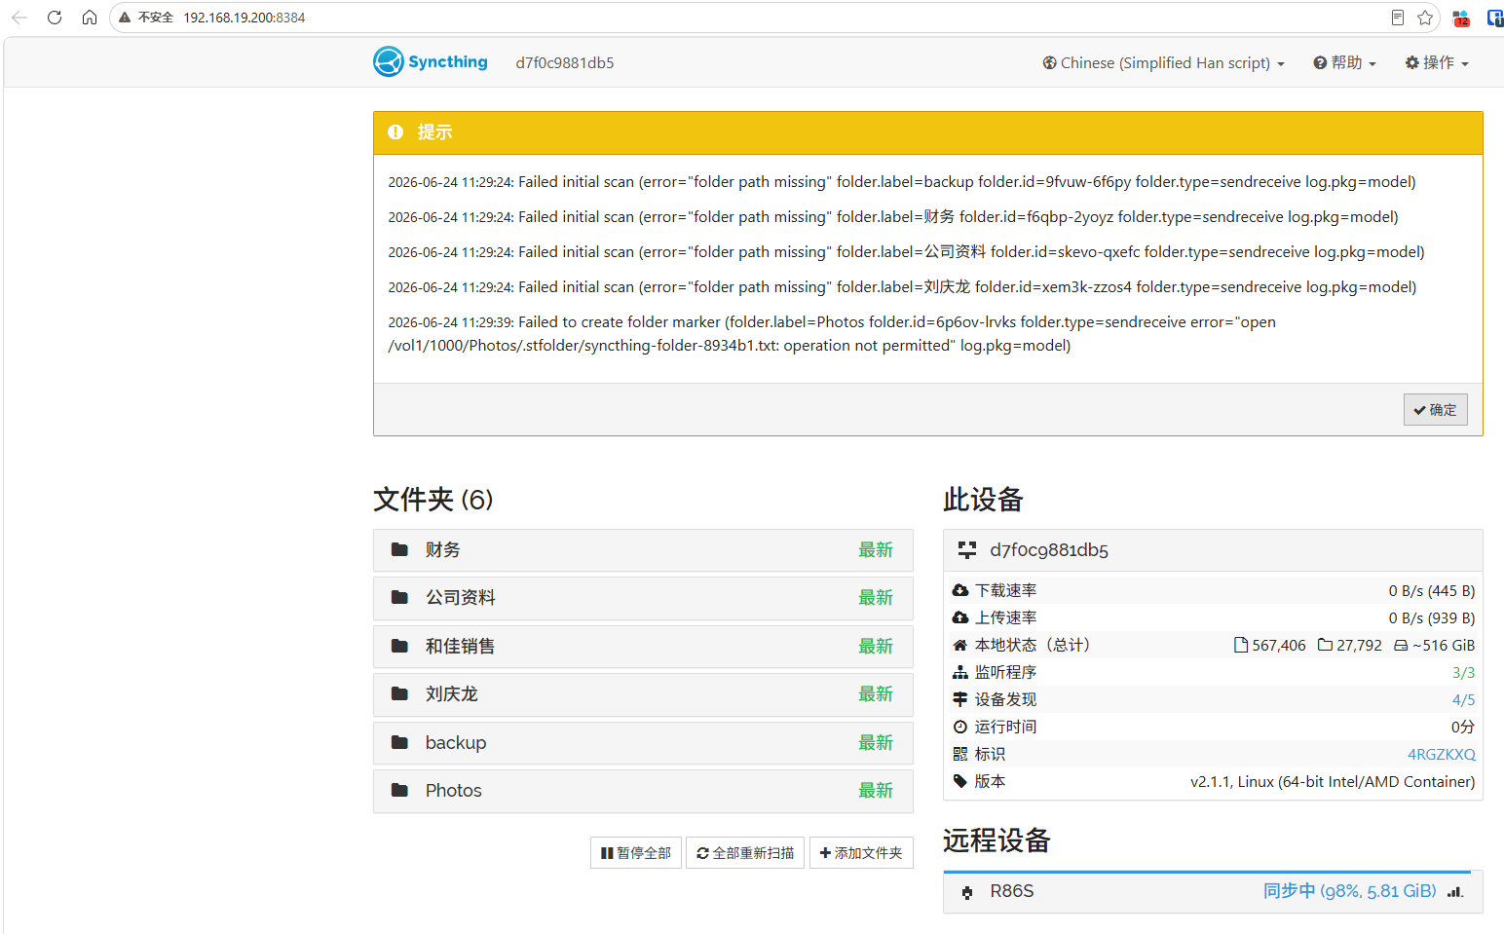Open the 帮助 help menu

(1344, 62)
